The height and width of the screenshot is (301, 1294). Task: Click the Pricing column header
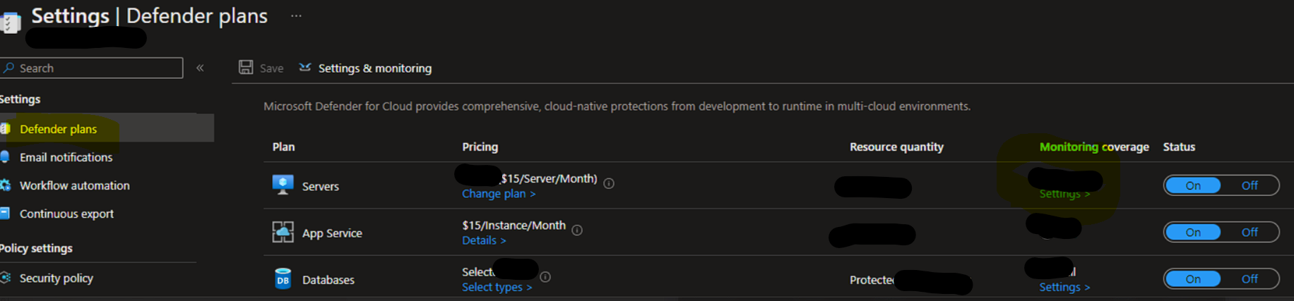480,147
